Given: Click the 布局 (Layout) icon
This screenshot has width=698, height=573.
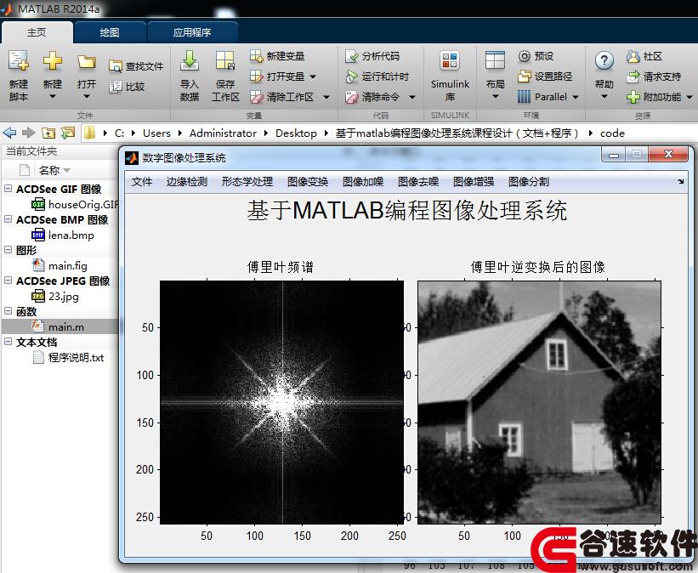Looking at the screenshot, I should point(495,60).
